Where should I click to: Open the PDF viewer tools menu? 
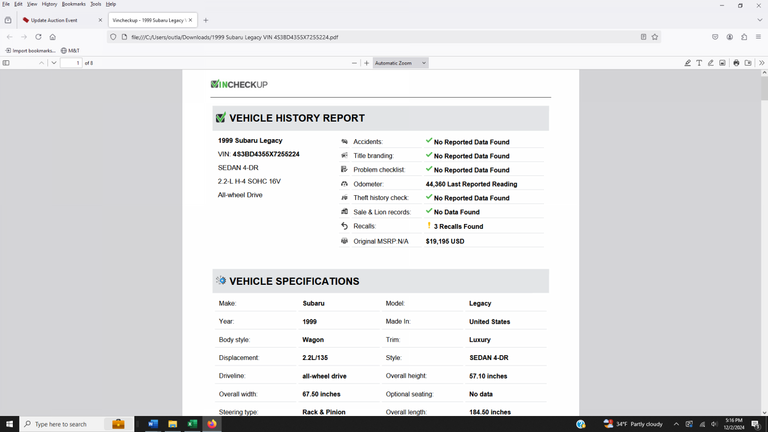click(x=762, y=63)
